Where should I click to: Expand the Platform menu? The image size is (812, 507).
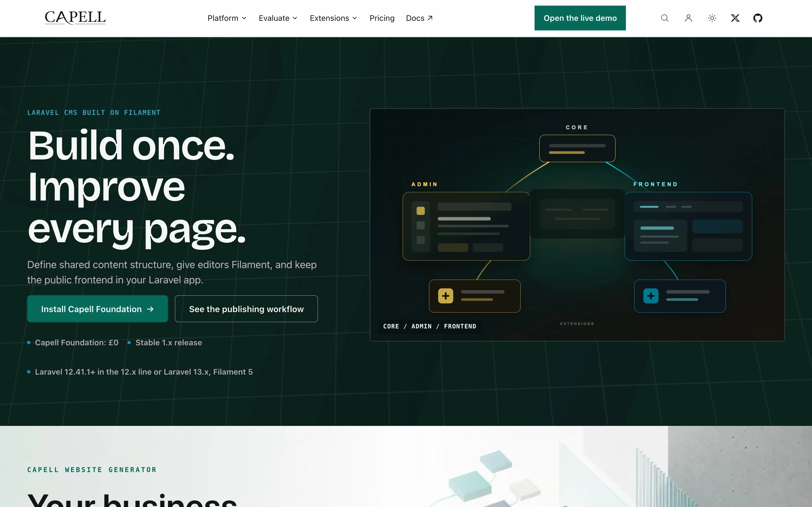tap(227, 18)
